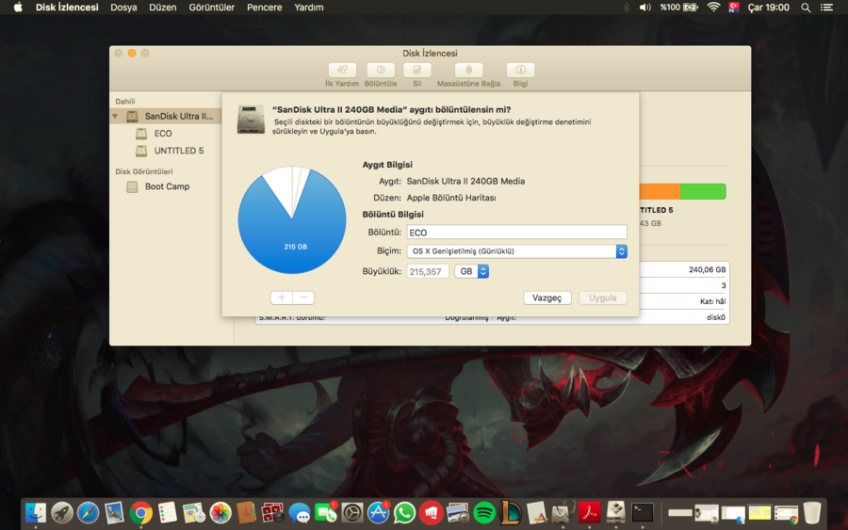848x530 pixels.
Task: Open Messages in the dock
Action: (299, 512)
